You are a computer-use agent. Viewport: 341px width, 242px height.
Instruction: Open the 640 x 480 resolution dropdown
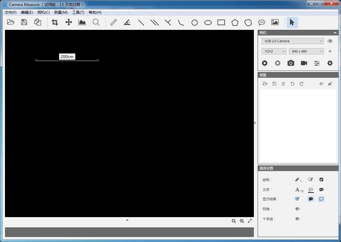pos(306,51)
